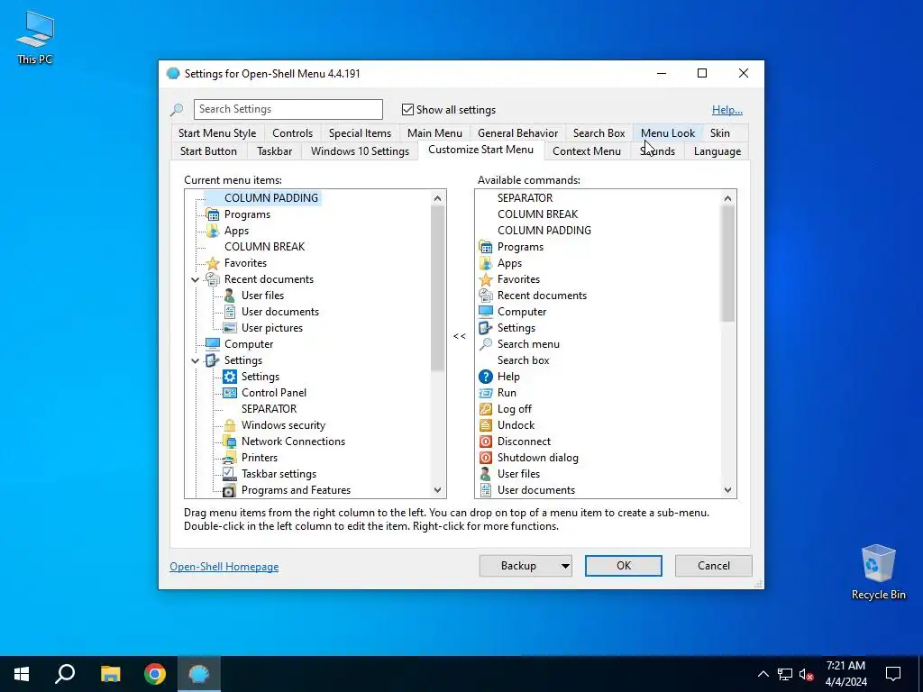Screen dimensions: 923x692
Task: Click the Printers icon in left tree
Action: coord(230,458)
